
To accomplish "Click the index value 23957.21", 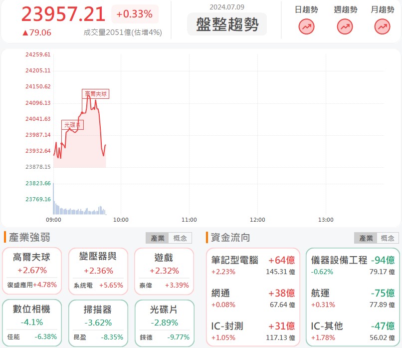I will tap(63, 14).
